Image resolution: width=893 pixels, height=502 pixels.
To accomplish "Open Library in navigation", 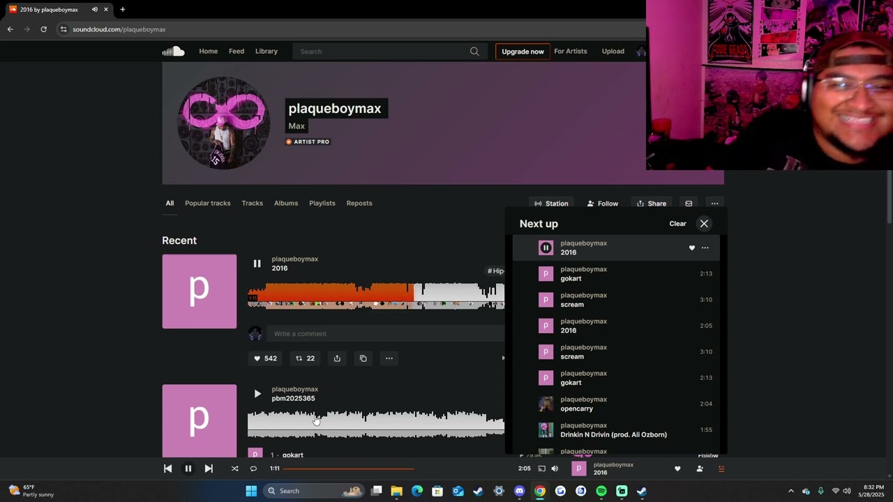I will [267, 51].
